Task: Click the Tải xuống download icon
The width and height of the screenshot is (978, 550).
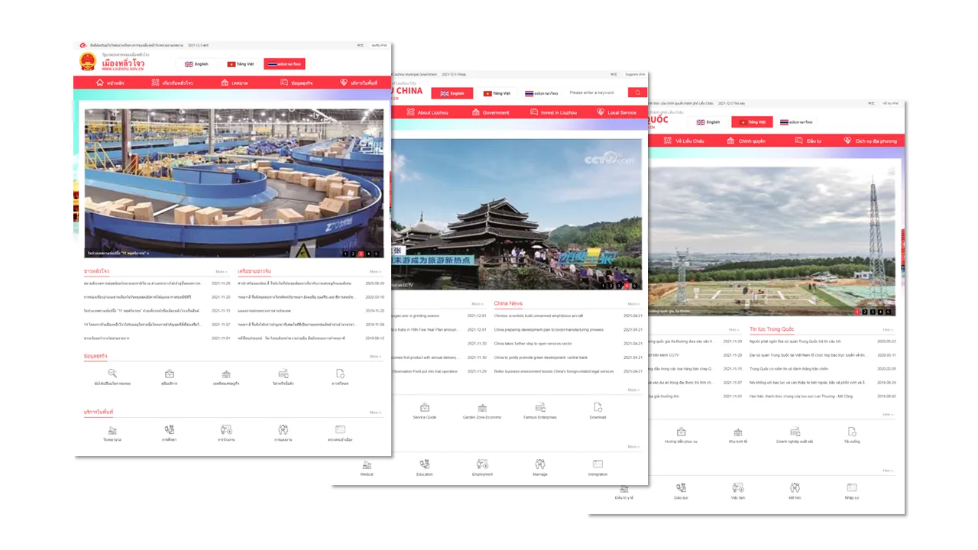Action: (x=852, y=432)
